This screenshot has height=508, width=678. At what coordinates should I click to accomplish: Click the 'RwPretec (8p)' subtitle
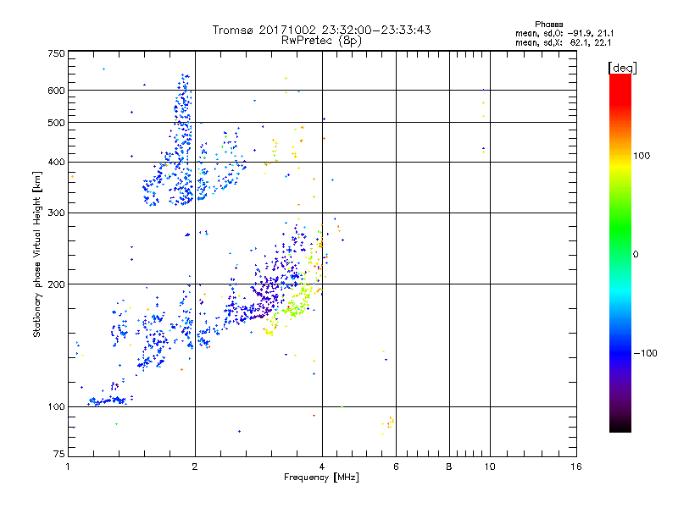(x=321, y=41)
